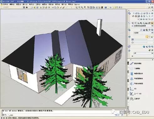
Task: Open the Express menu in menu bar
Action: pyautogui.click(x=77, y=4)
